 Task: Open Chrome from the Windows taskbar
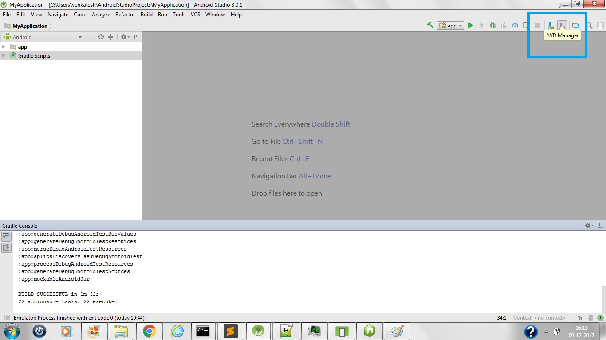click(149, 331)
